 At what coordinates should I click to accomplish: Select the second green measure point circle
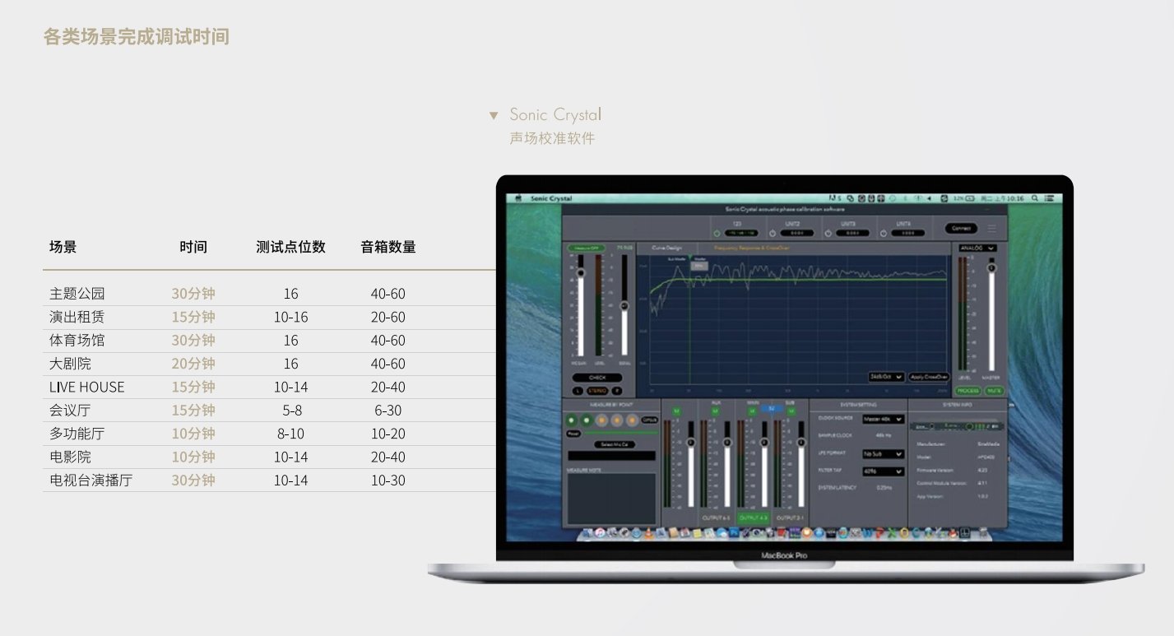pyautogui.click(x=587, y=420)
